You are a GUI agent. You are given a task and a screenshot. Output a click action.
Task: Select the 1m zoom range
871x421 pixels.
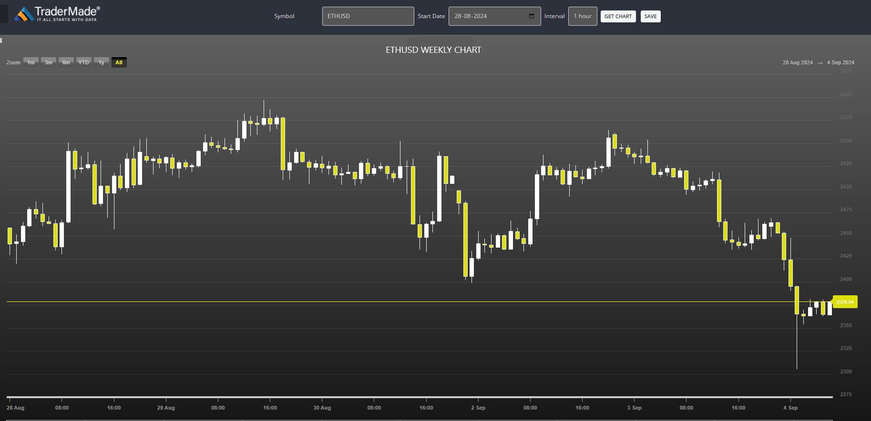pos(31,62)
